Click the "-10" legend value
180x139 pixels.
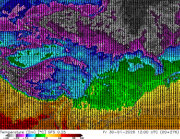pyautogui.click(x=25, y=138)
